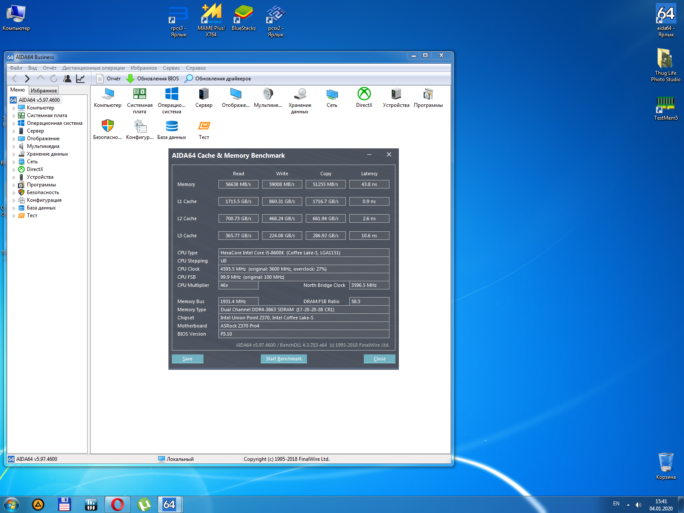Click the Start Benchmark button
This screenshot has height=513, width=684.
coord(283,359)
